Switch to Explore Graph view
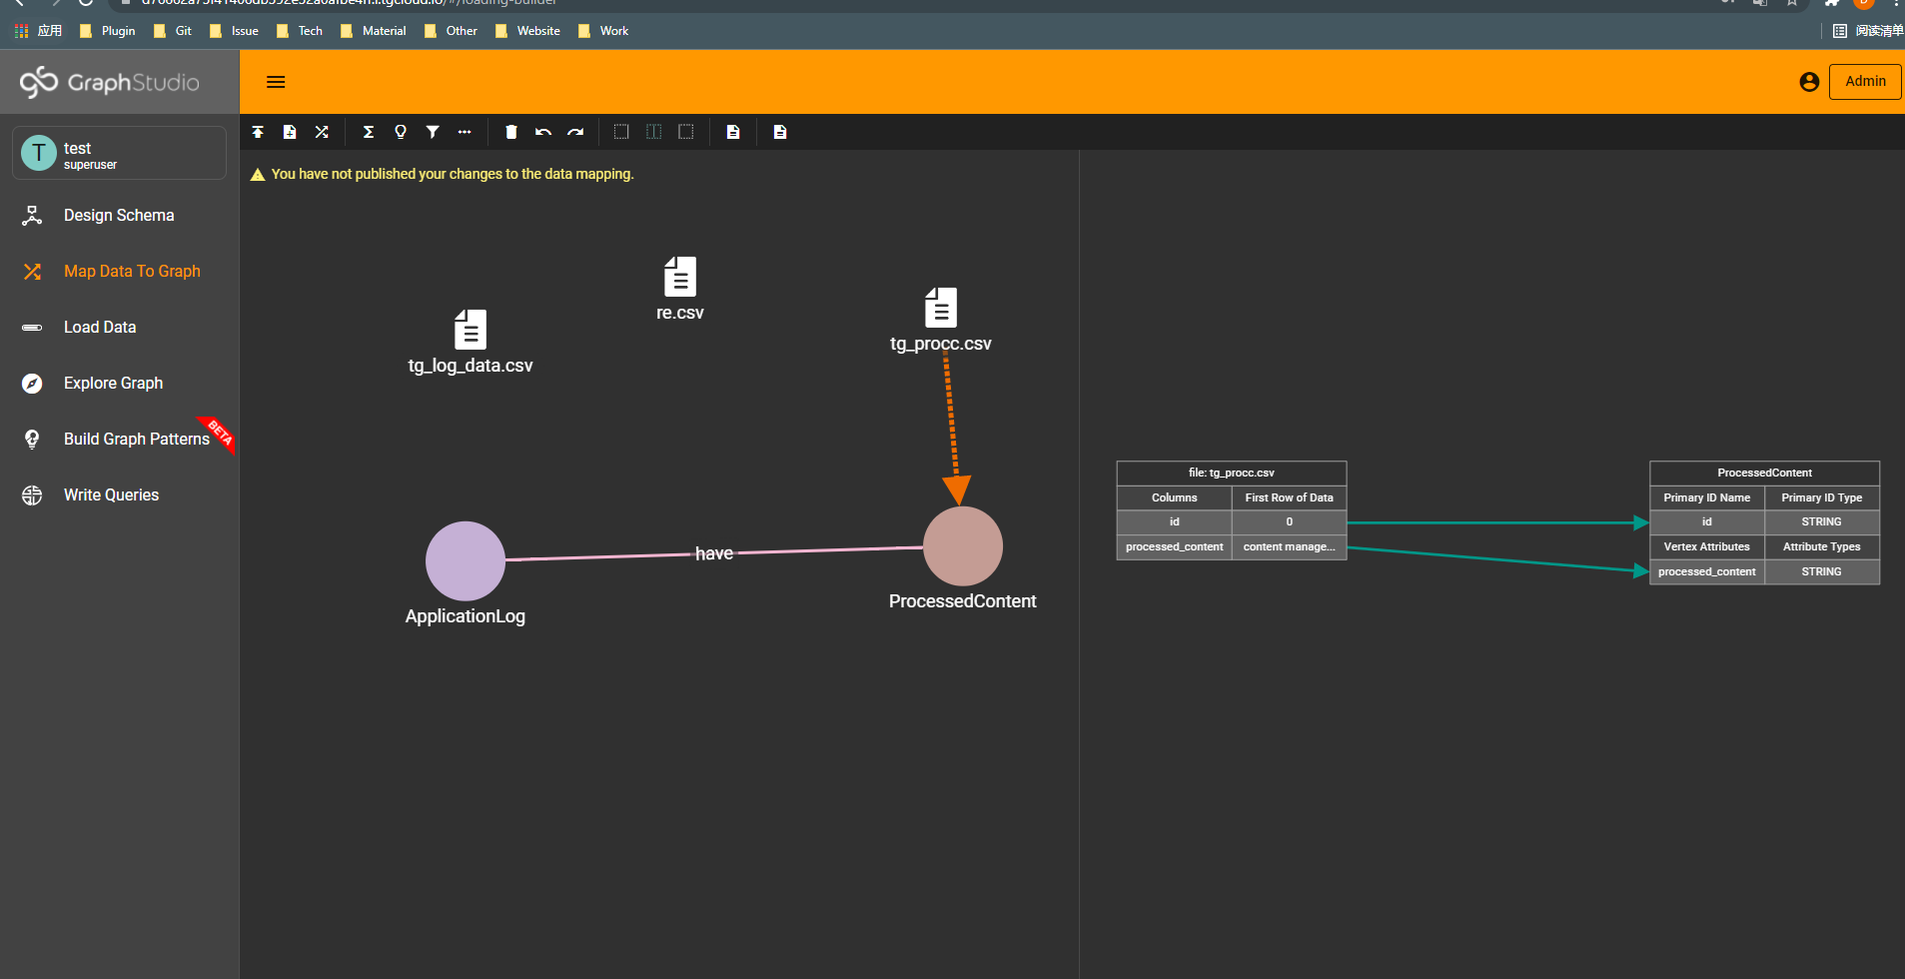The image size is (1905, 979). [113, 383]
